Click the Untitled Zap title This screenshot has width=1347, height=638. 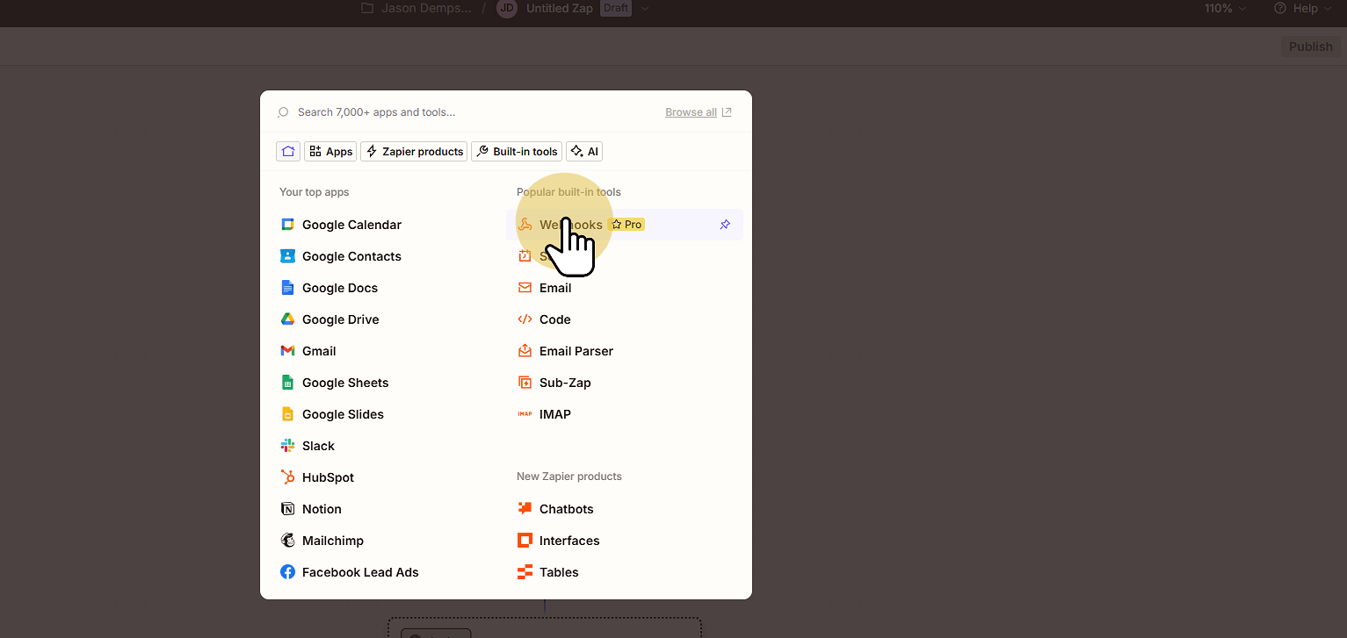coord(559,8)
